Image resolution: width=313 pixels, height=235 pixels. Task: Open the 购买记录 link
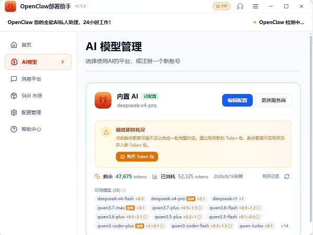pyautogui.click(x=271, y=177)
